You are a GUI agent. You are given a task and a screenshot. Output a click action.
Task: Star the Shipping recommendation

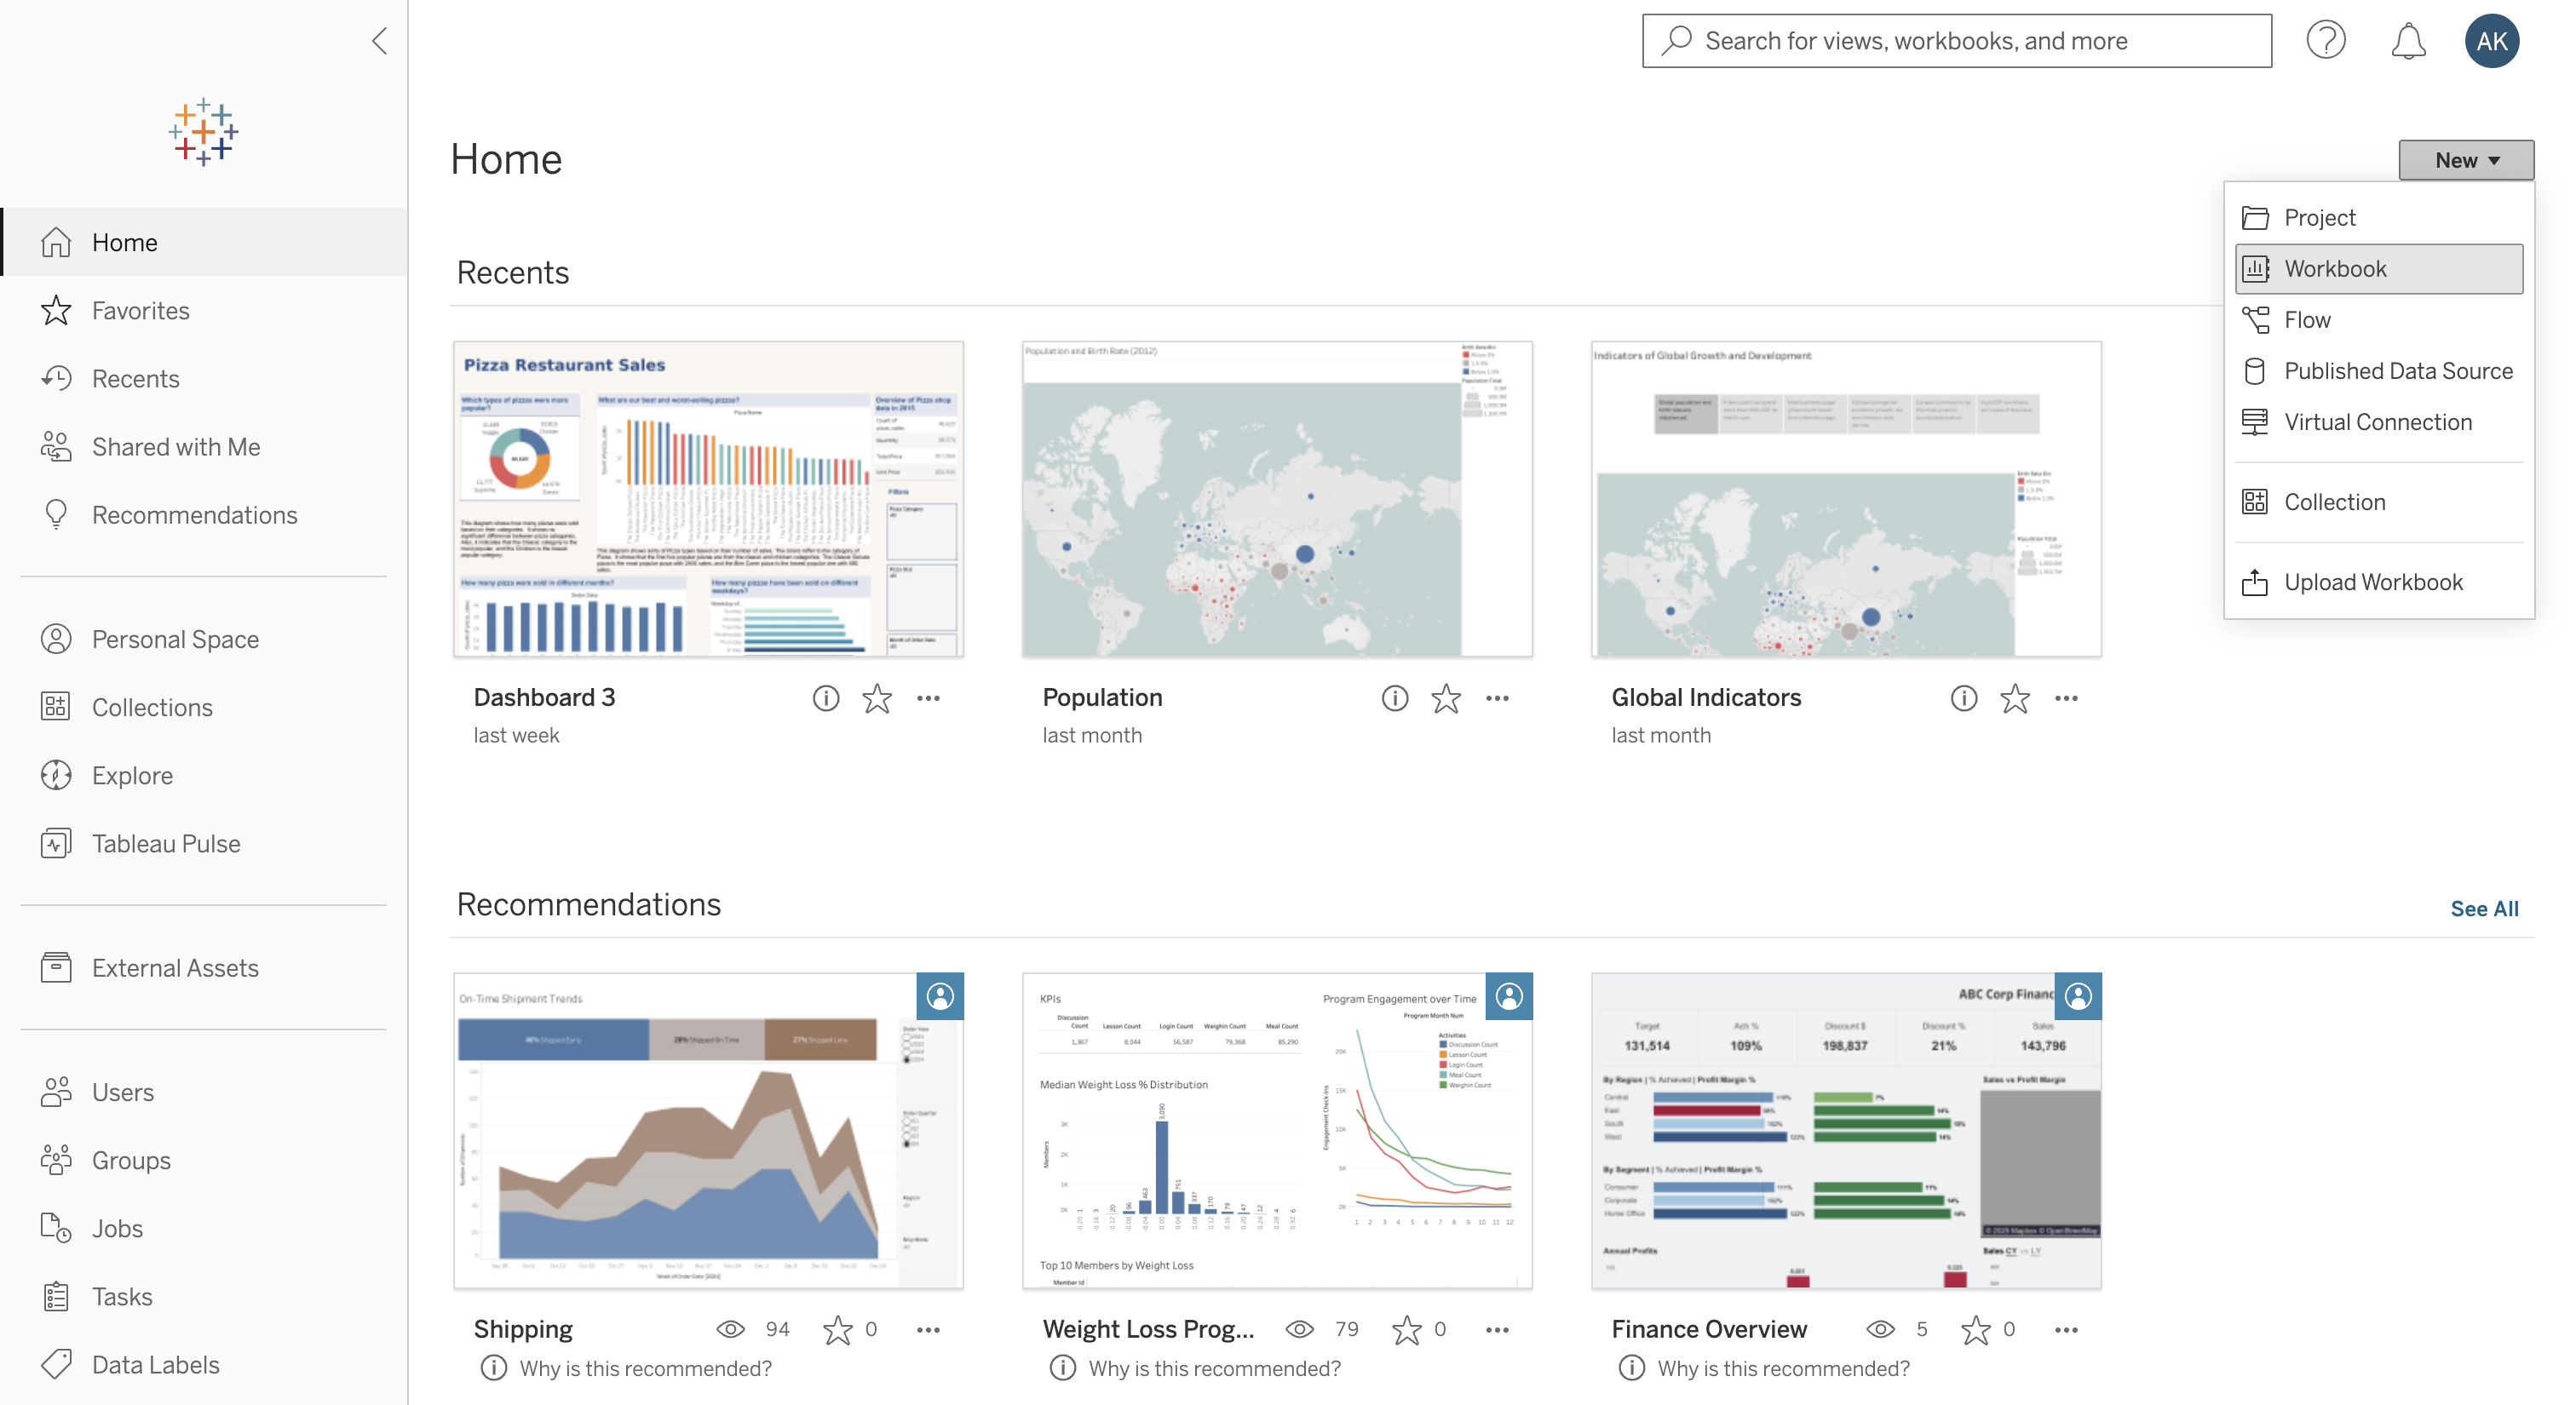(838, 1329)
